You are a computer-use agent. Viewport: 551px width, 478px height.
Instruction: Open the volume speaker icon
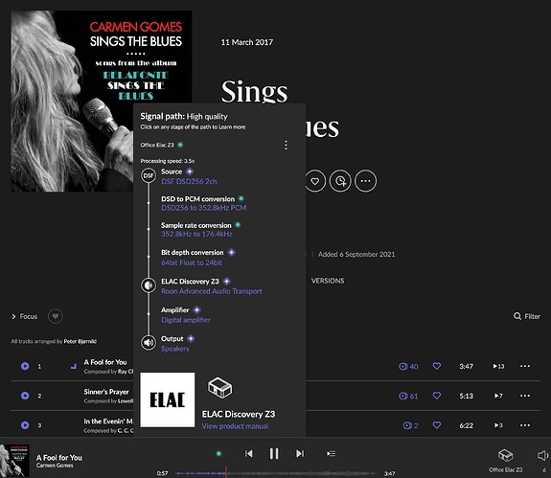click(x=543, y=456)
